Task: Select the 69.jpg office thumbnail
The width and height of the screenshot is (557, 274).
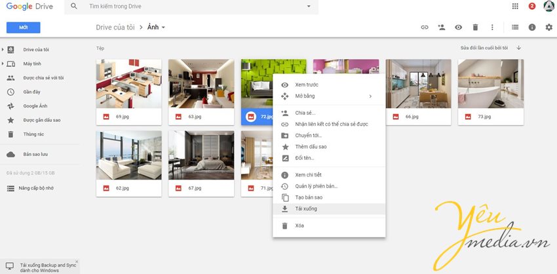Action: (x=128, y=83)
